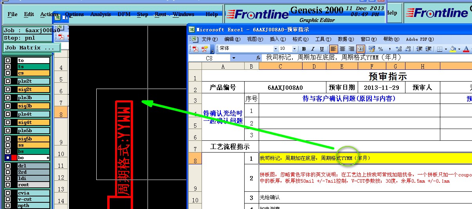Click the Name Box showing C8

[x=209, y=58]
